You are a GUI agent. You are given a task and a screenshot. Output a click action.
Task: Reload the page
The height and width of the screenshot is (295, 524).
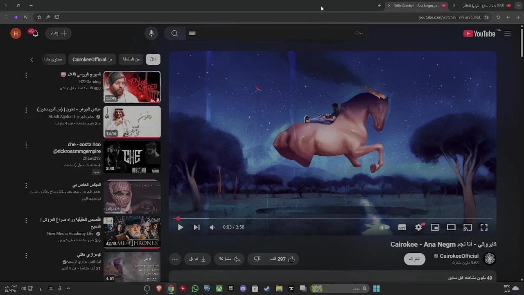pos(498,17)
